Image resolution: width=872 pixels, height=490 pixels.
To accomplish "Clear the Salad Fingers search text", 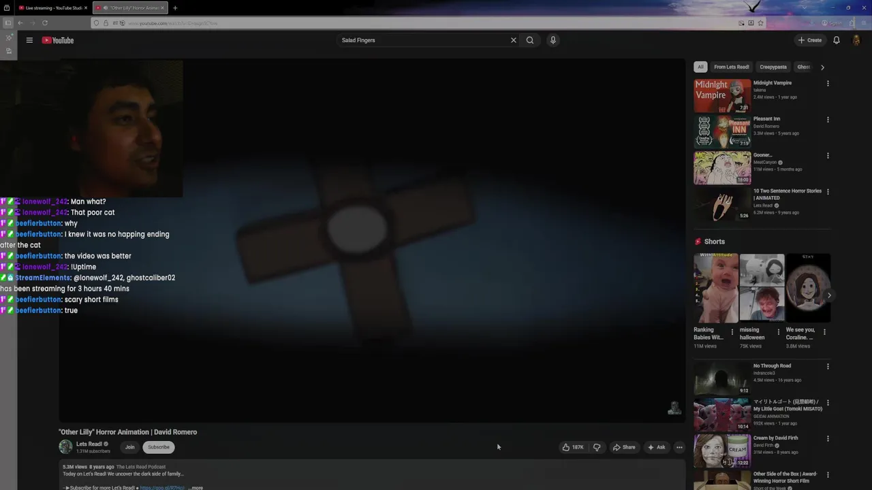I will 514,40.
